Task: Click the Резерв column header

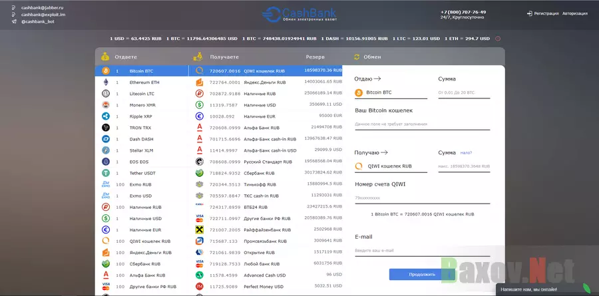Action: pos(315,57)
